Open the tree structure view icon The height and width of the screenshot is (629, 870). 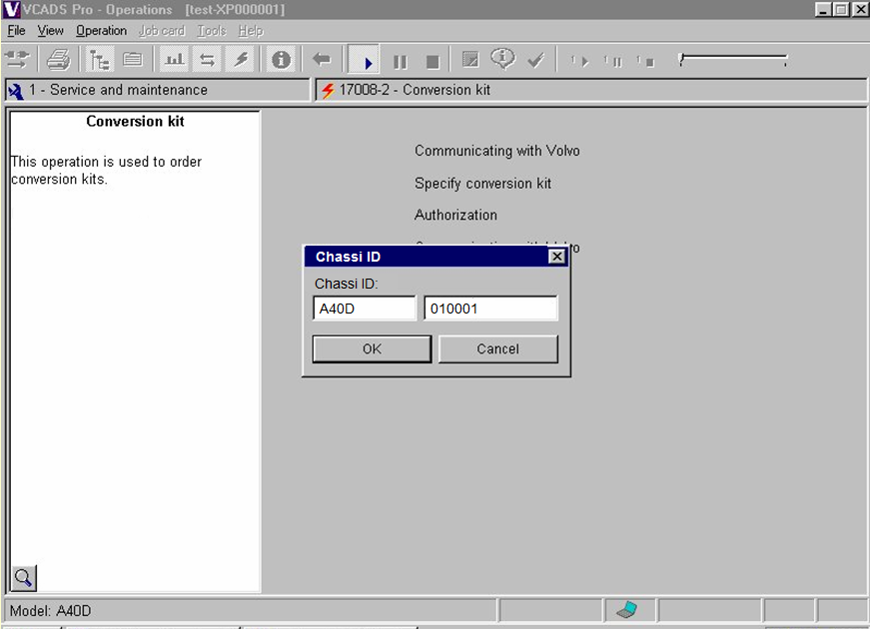pyautogui.click(x=99, y=59)
